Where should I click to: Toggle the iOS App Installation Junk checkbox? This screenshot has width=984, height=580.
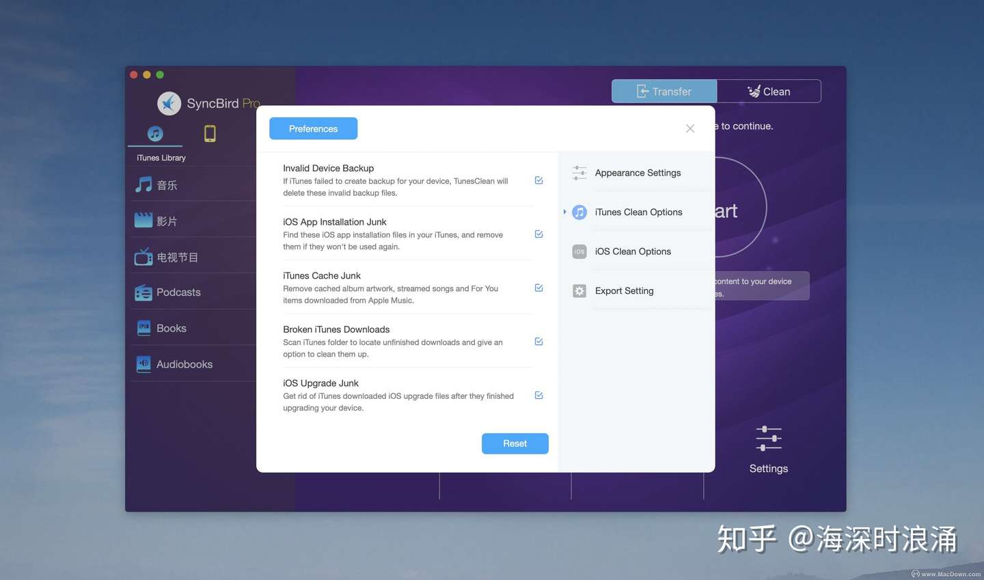[538, 234]
